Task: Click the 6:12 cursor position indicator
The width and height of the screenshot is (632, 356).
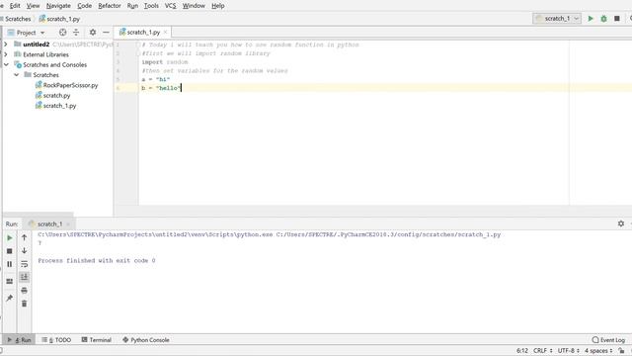Action: pyautogui.click(x=522, y=351)
